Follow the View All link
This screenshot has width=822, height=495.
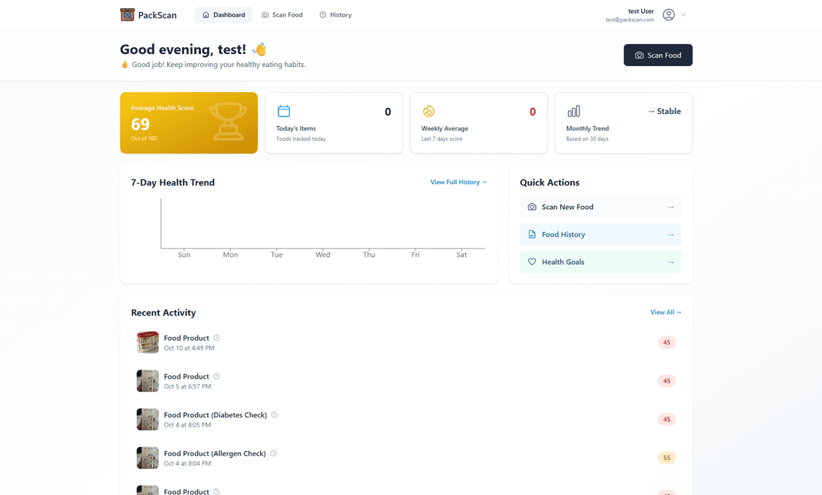pyautogui.click(x=666, y=313)
